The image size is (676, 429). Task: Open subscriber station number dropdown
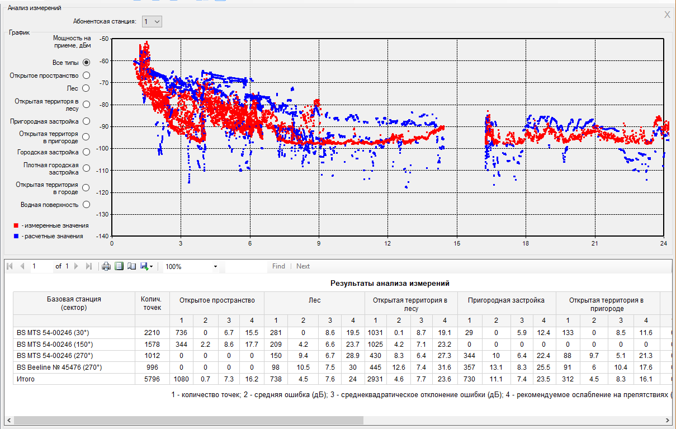click(x=152, y=21)
